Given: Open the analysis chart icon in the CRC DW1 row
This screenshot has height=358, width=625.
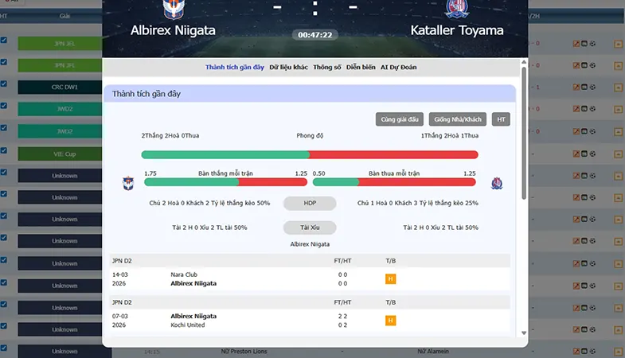Looking at the screenshot, I should pyautogui.click(x=576, y=88).
